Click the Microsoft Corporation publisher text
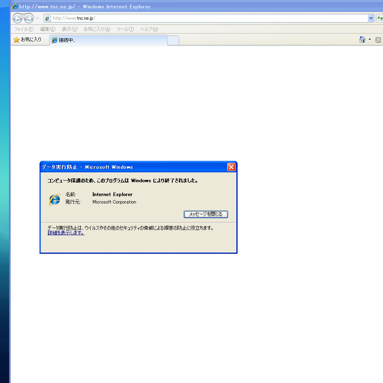Viewport: 383px width, 383px height. tap(114, 202)
